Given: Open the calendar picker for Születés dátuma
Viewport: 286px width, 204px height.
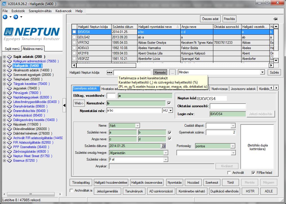Looking at the screenshot, I should click(x=163, y=146).
